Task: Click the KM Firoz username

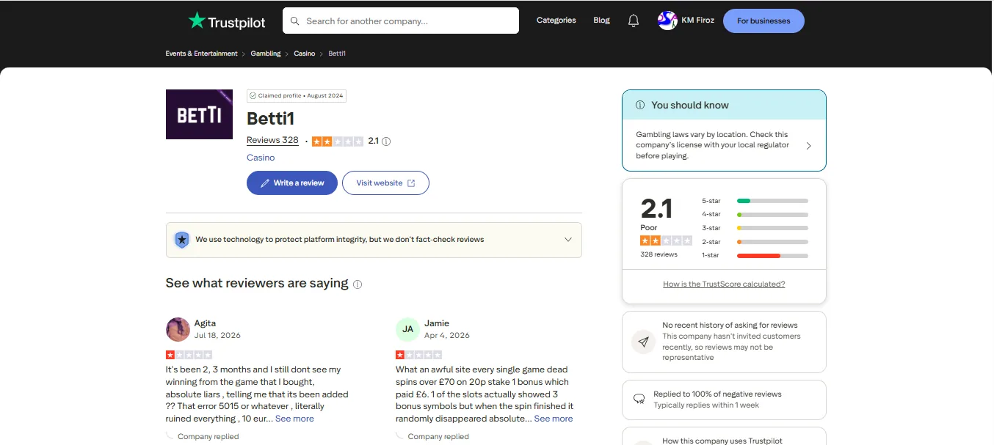Action: (697, 21)
